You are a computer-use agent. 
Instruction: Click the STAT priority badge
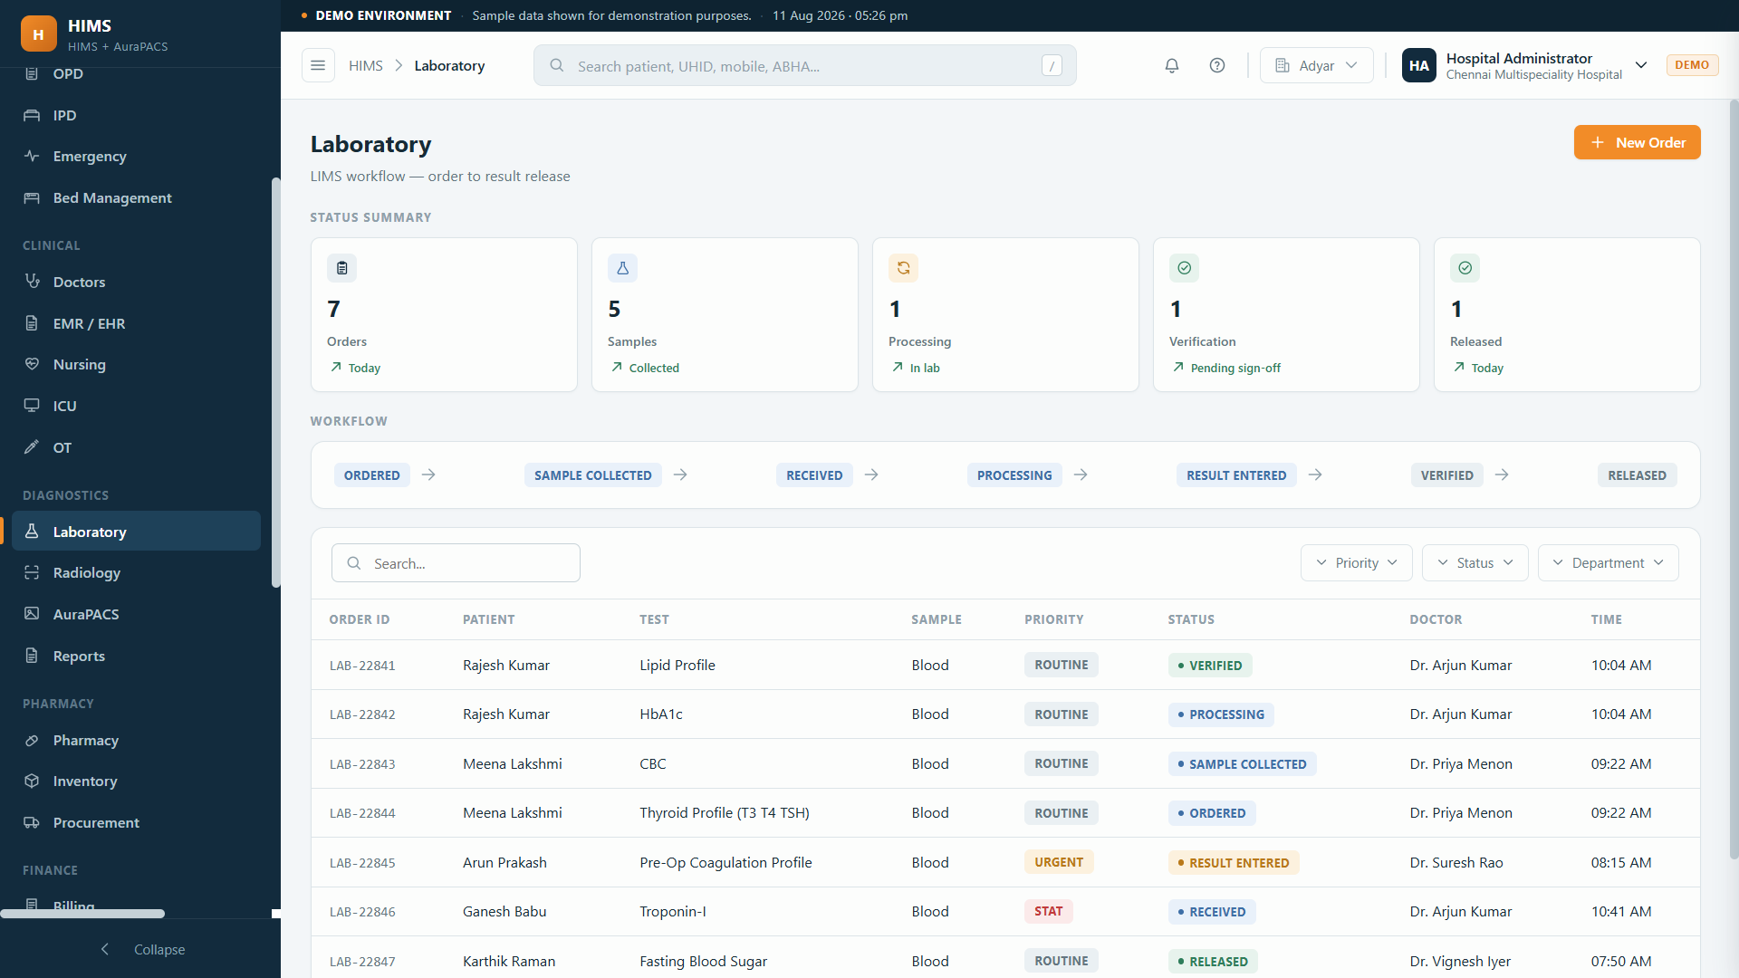point(1048,911)
